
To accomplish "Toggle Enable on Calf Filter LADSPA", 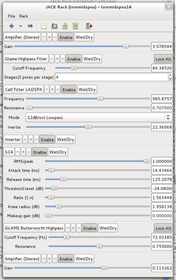I will pyautogui.click(x=69, y=90).
